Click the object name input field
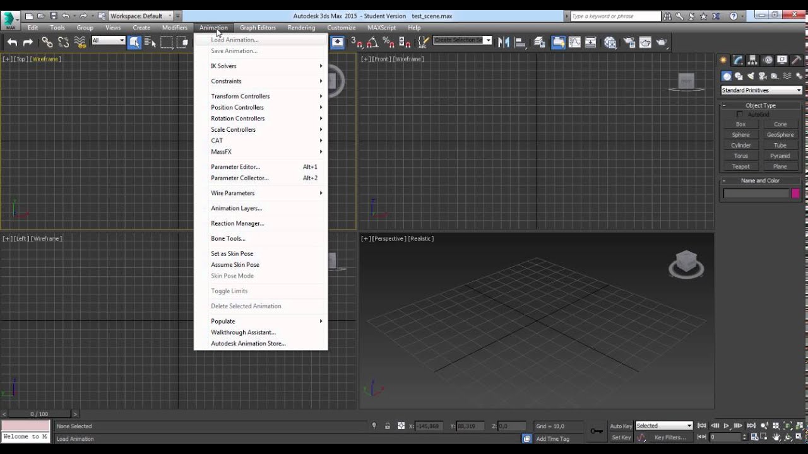 pyautogui.click(x=756, y=194)
